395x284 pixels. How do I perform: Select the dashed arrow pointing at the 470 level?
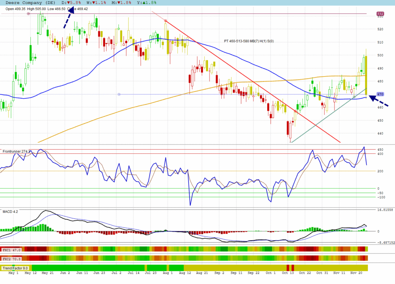click(378, 102)
